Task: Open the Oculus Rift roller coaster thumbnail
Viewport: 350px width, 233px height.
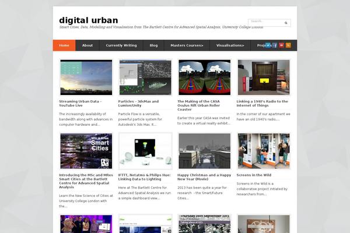Action: click(x=205, y=77)
